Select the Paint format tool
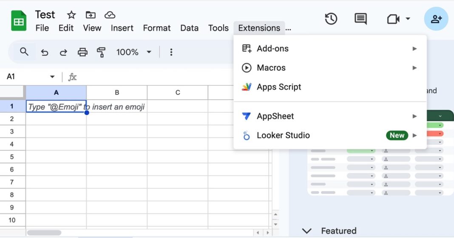This screenshot has width=454, height=238. click(101, 52)
